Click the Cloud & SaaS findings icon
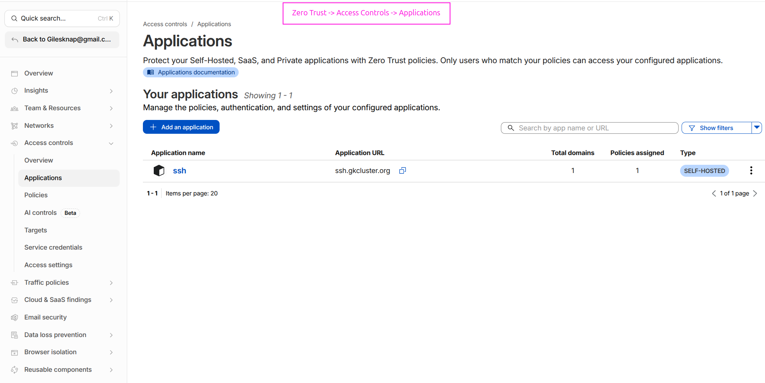765x383 pixels. (x=14, y=300)
